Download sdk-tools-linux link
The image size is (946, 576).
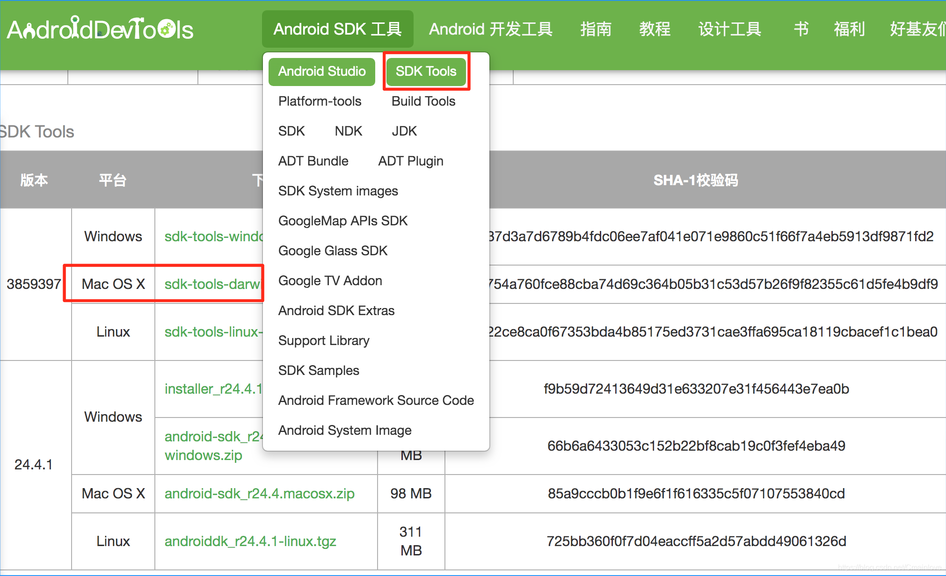(213, 332)
